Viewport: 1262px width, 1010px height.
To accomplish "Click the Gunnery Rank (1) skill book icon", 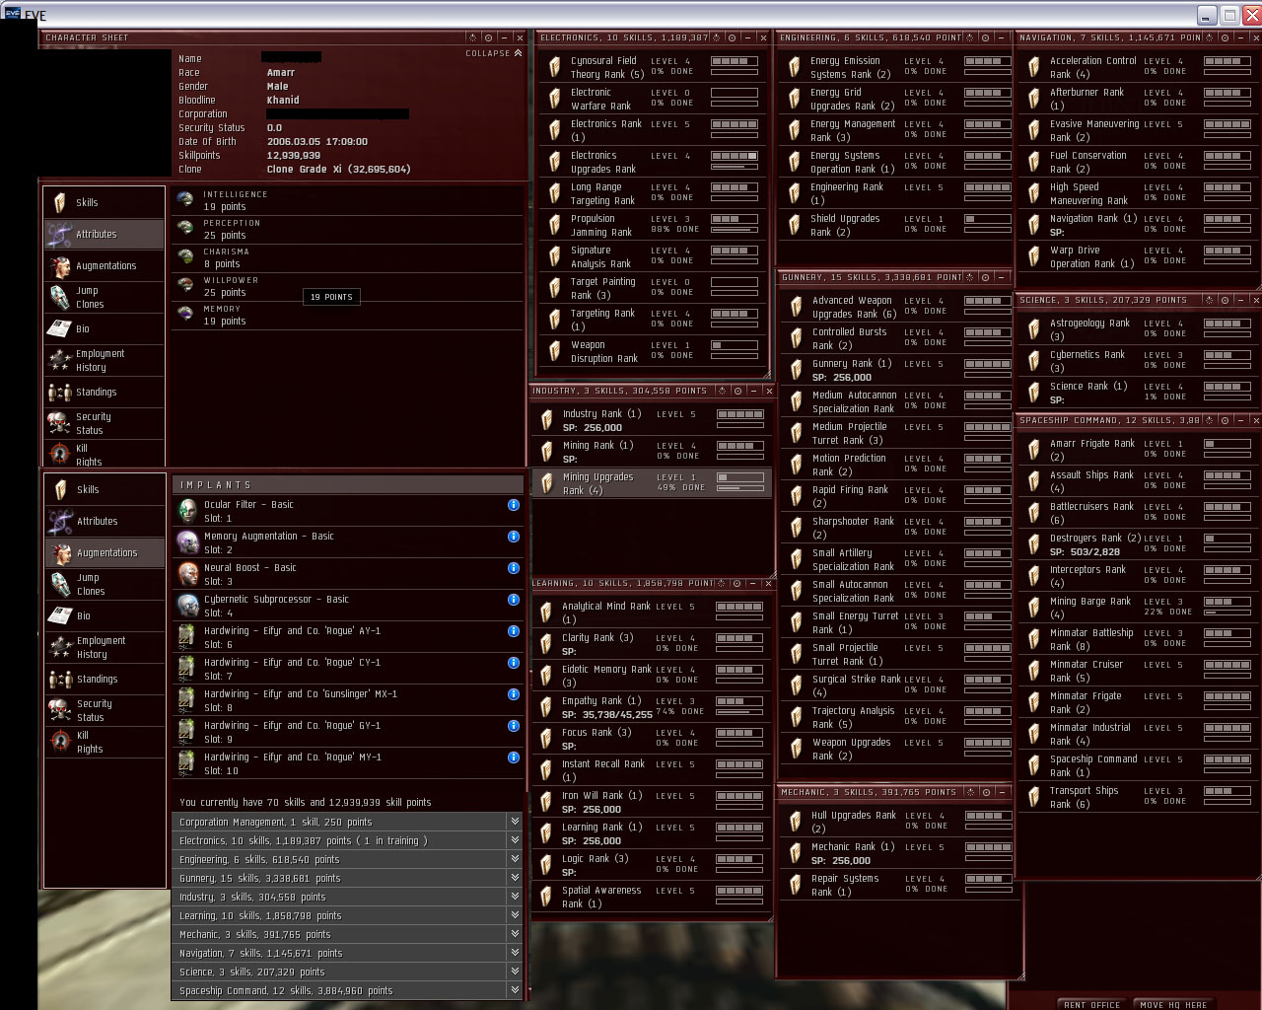I will click(796, 370).
